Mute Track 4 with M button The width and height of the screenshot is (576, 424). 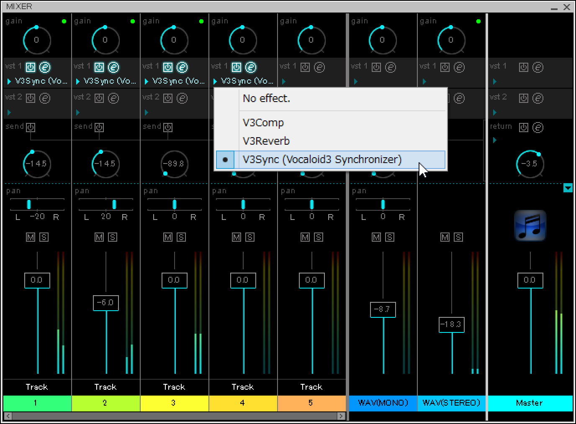coord(237,237)
